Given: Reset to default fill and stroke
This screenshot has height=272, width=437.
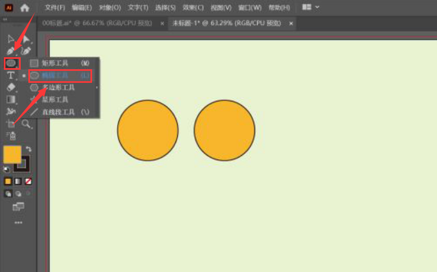Looking at the screenshot, I should (x=6, y=170).
